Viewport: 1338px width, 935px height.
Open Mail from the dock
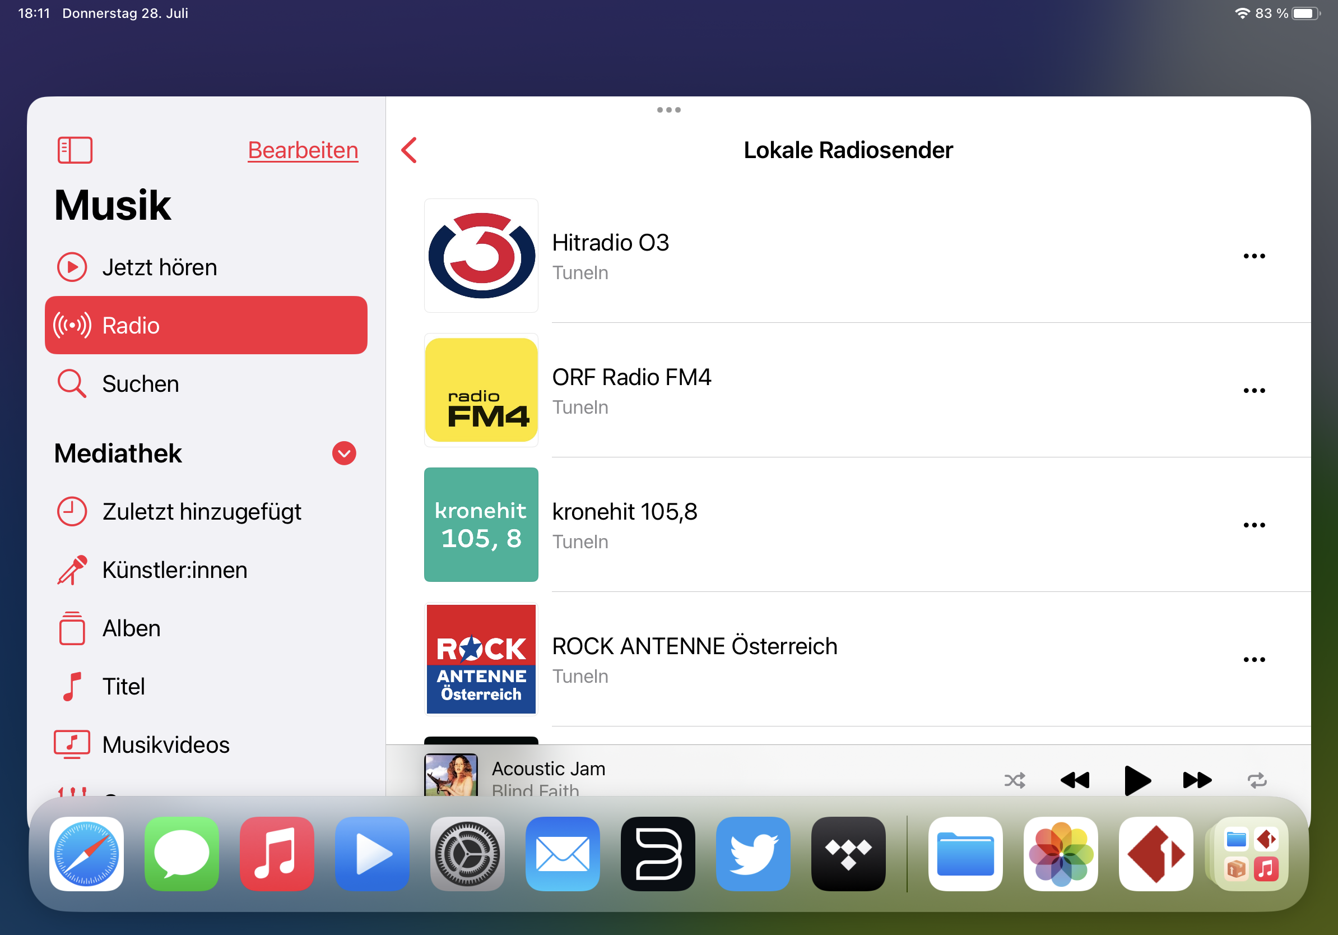[x=563, y=853]
